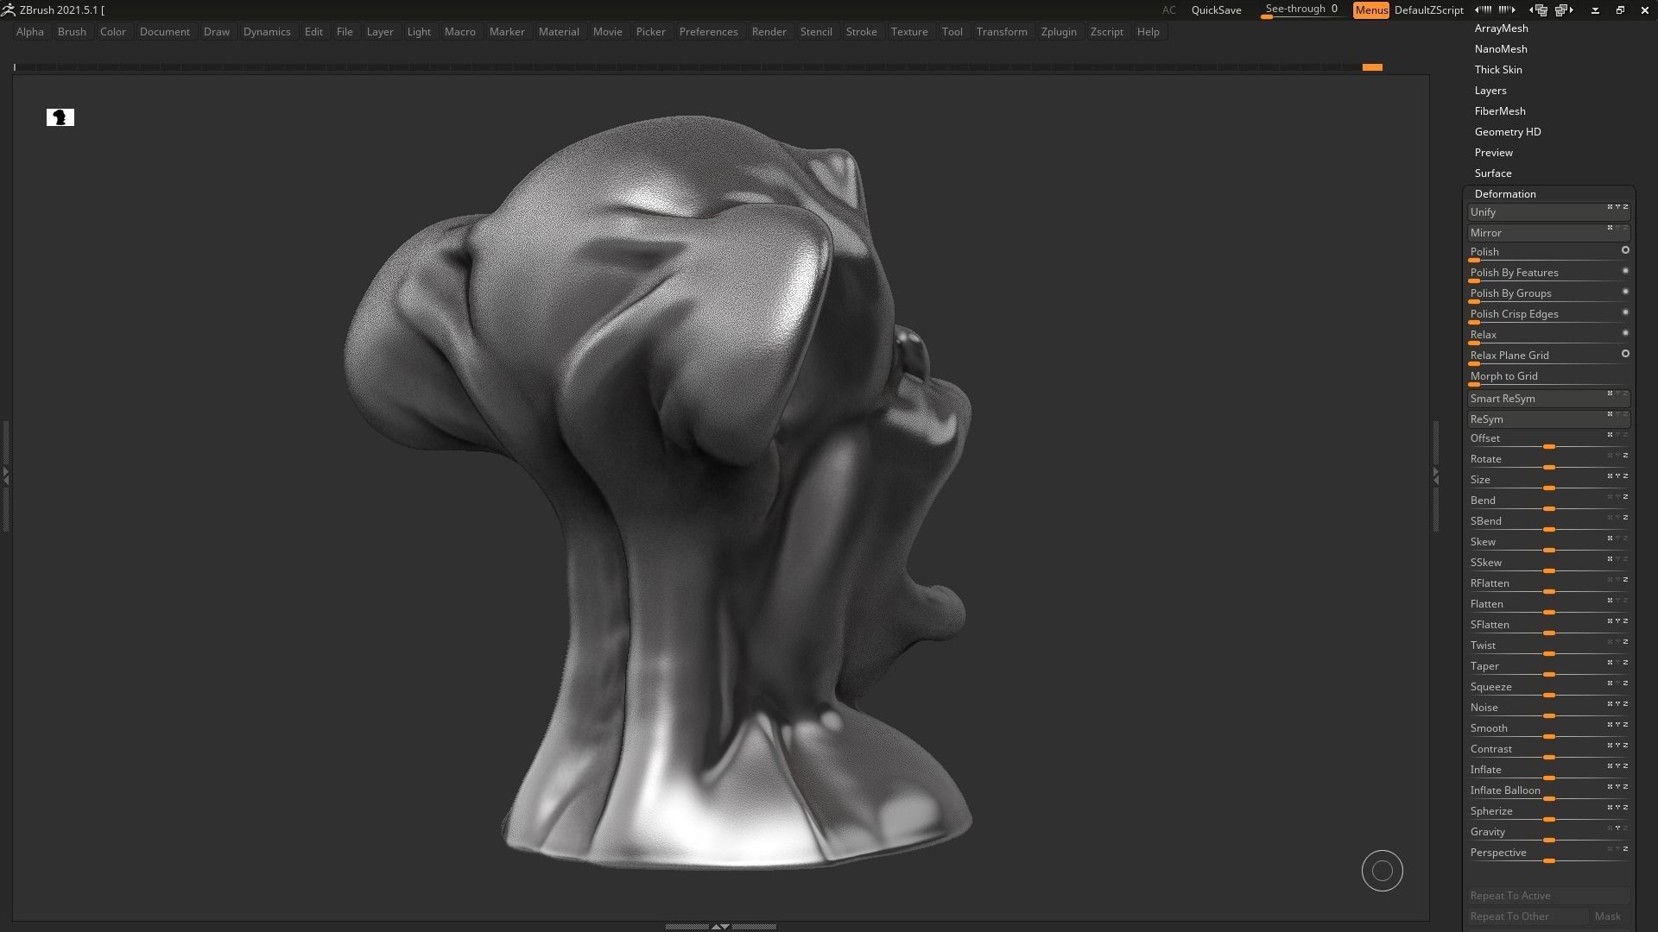Open the Zplugin menu
Viewport: 1658px width, 932px height.
(x=1059, y=32)
